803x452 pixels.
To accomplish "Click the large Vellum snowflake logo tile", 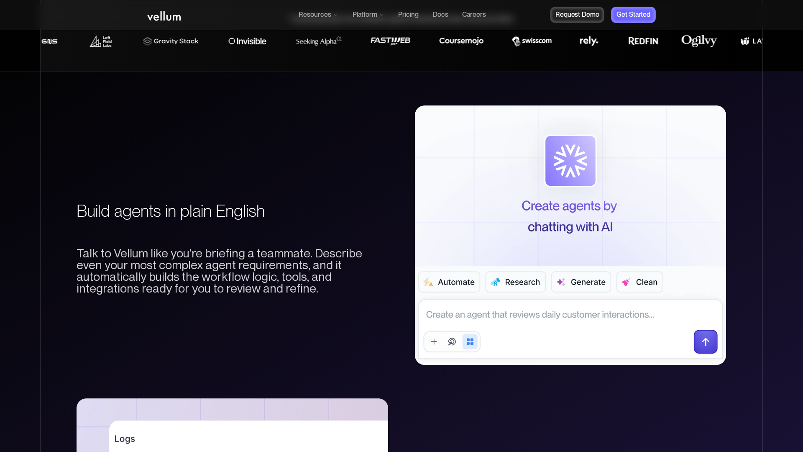I will [x=570, y=161].
